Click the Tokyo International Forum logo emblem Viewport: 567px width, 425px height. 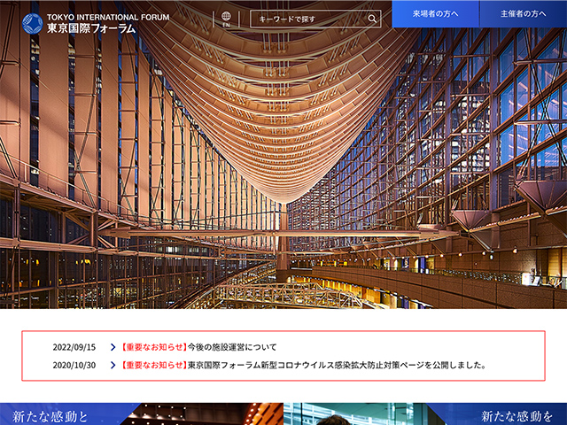click(x=32, y=24)
